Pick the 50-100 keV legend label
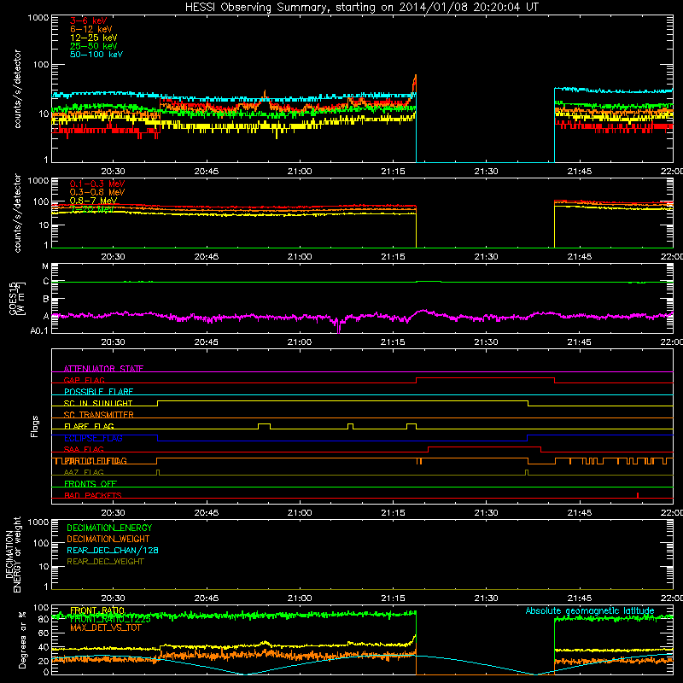The width and height of the screenshot is (683, 683). [96, 55]
